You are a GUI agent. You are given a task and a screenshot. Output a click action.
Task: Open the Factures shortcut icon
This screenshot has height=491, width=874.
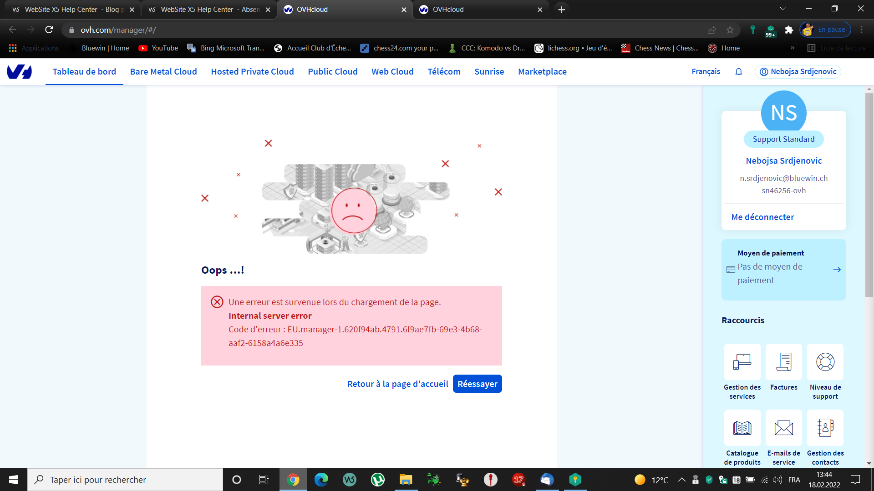[783, 362]
